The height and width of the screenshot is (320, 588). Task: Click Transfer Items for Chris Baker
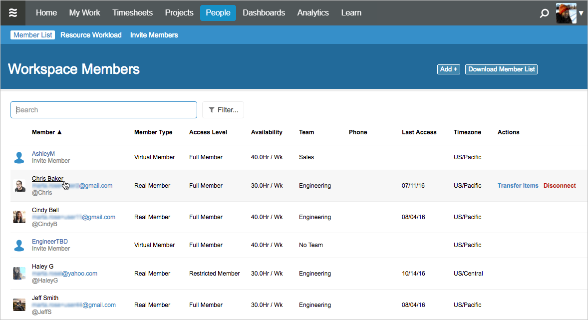click(518, 185)
